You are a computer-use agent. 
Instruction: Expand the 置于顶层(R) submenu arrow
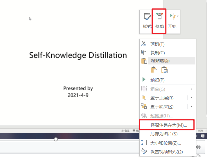click(x=191, y=98)
